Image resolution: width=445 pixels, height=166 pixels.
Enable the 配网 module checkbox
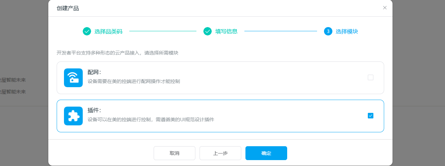click(370, 77)
